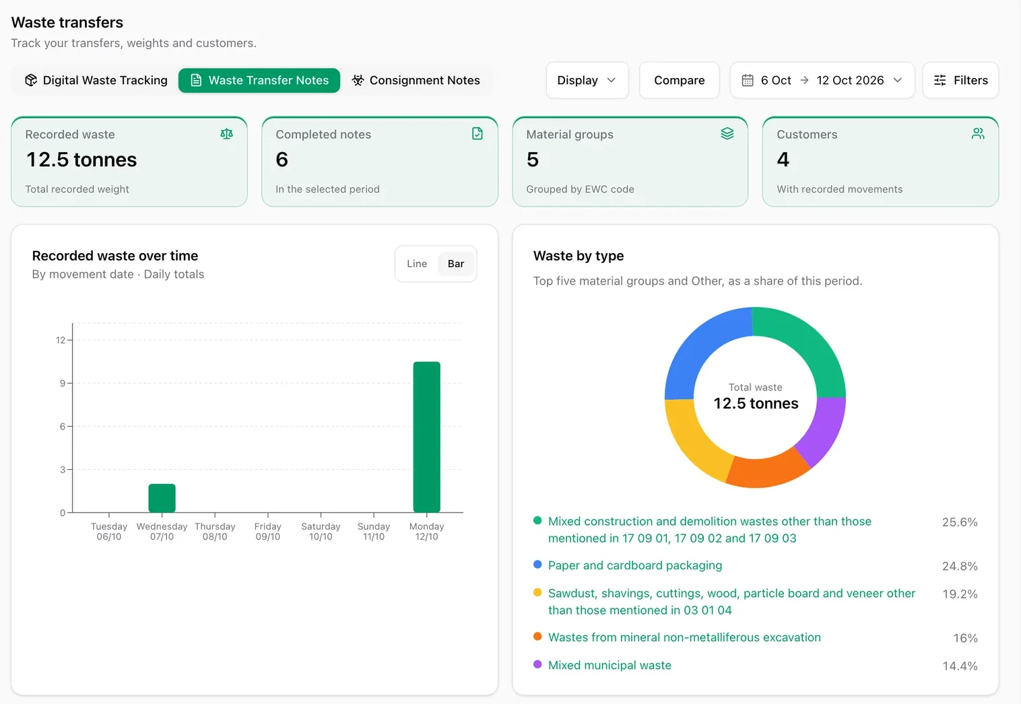Click the 14.4% share value
The width and height of the screenshot is (1021, 704).
click(x=960, y=666)
